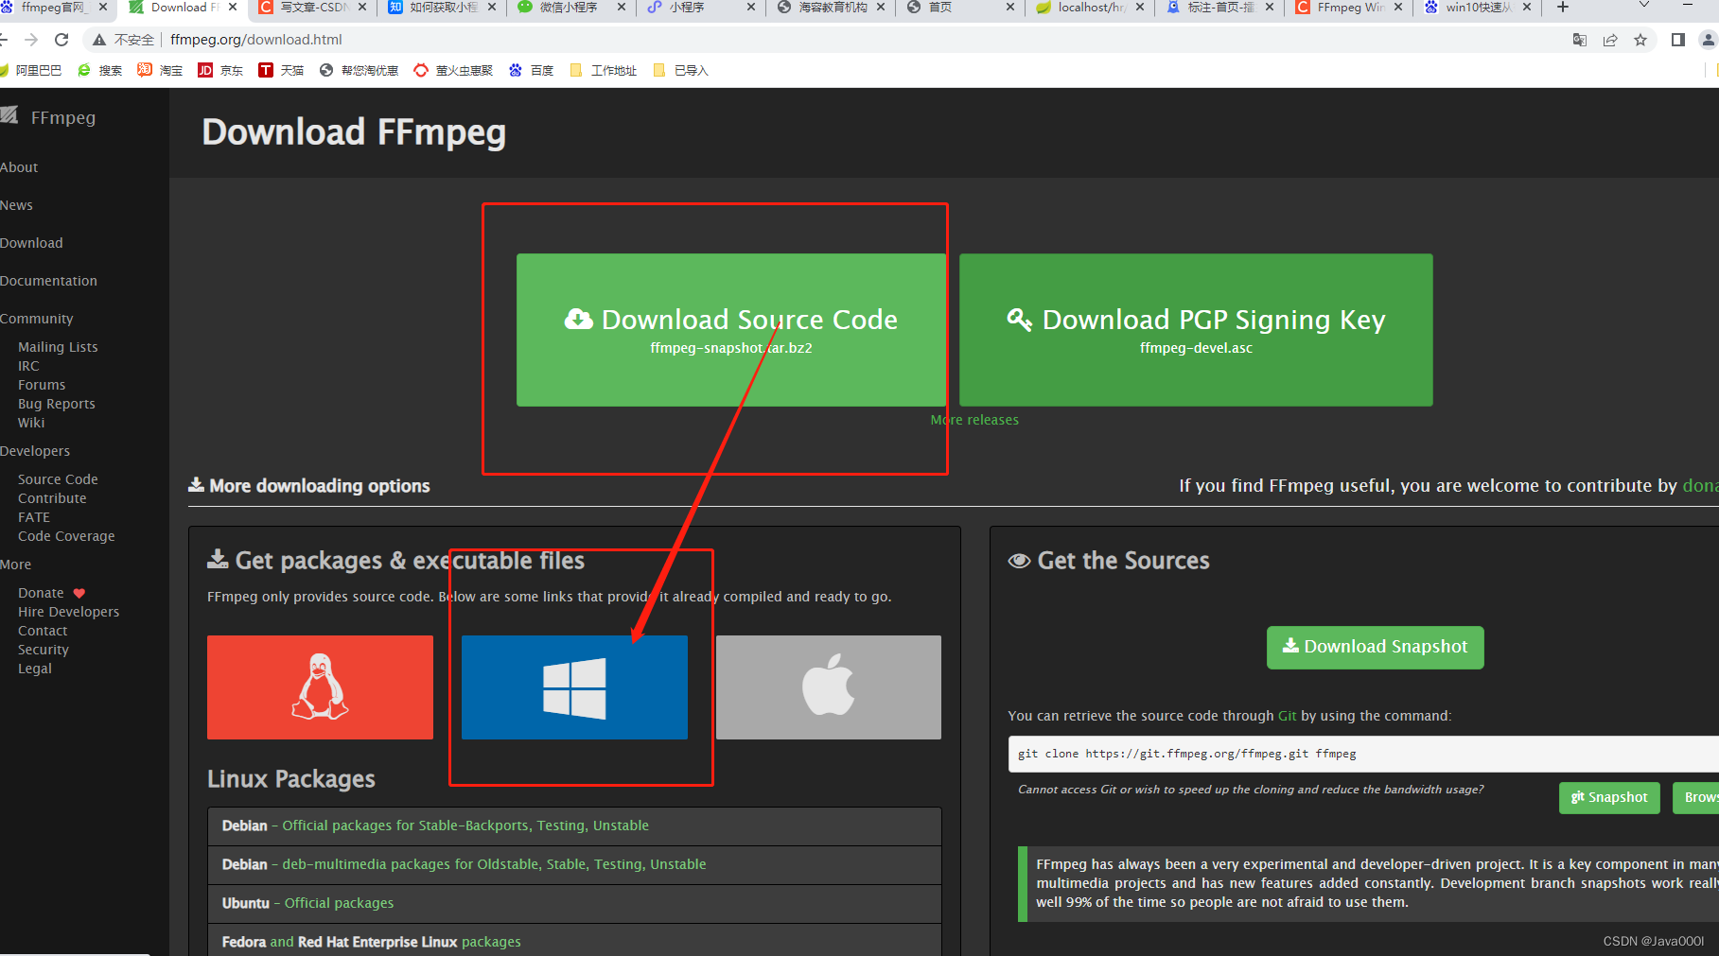Click the git Snapshot button
The image size is (1719, 956).
pyautogui.click(x=1609, y=798)
